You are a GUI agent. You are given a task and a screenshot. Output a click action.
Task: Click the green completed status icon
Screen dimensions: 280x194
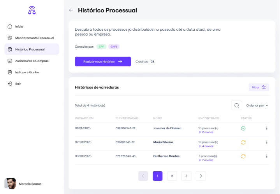click(x=243, y=128)
